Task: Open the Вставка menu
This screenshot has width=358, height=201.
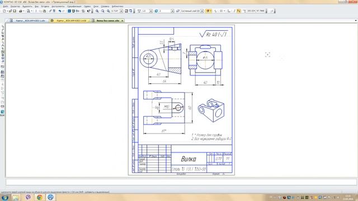Action: tap(45, 6)
